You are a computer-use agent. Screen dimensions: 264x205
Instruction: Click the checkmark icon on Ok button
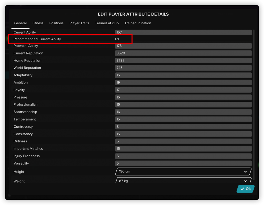[242, 189]
